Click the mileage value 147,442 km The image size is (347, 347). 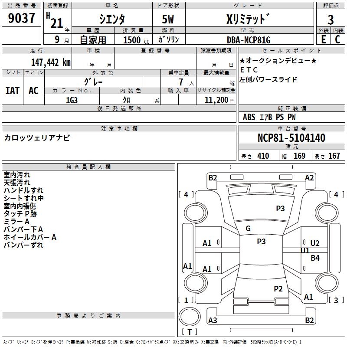click(x=51, y=62)
